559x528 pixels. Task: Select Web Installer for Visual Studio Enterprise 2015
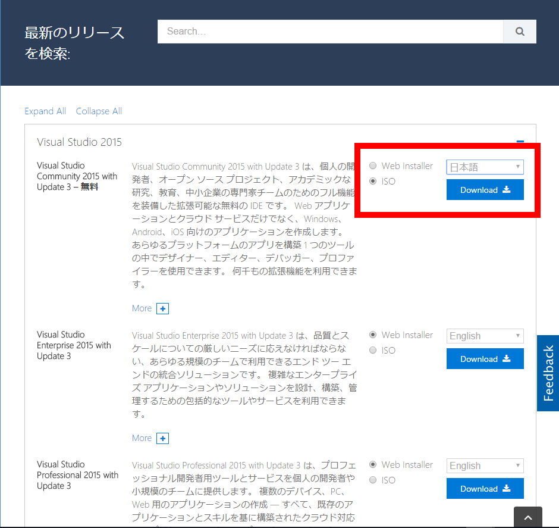point(373,335)
